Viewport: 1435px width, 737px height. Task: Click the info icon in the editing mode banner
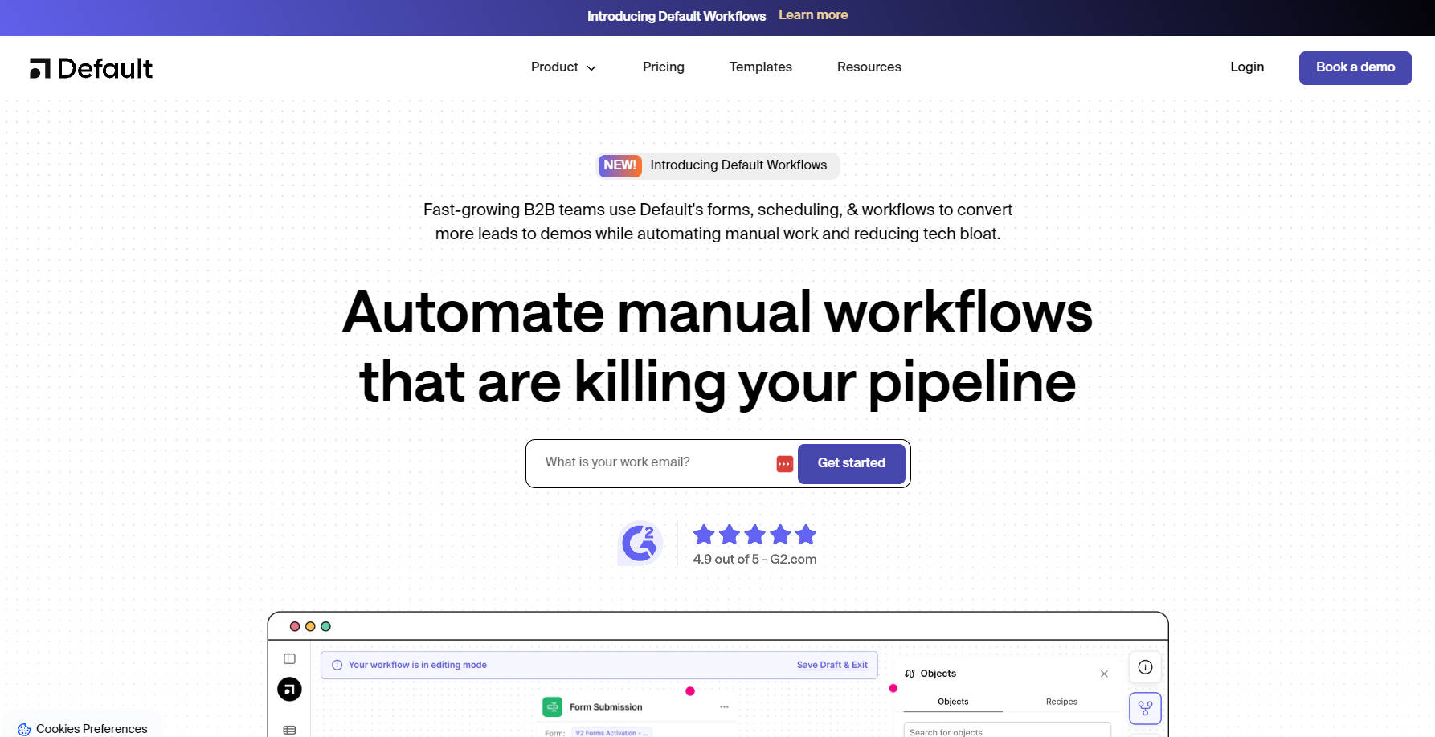pyautogui.click(x=336, y=665)
